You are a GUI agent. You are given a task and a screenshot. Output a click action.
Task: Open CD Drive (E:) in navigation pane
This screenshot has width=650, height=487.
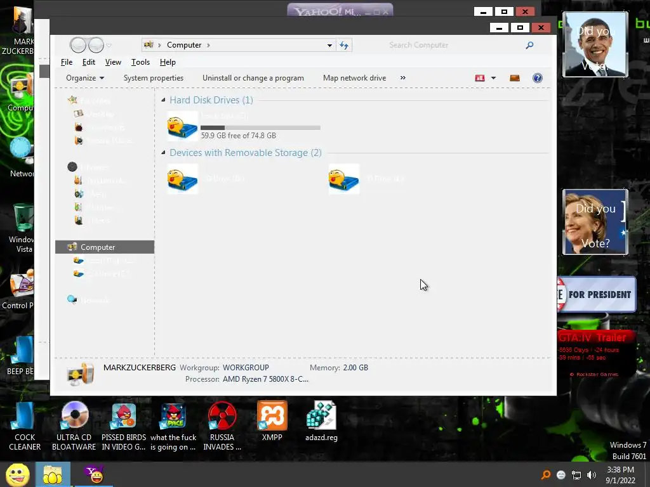click(102, 274)
